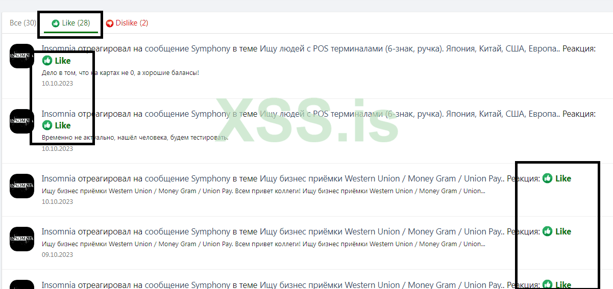Click the Like reaction icon in the 09.10.2023 Western Union row
The image size is (613, 289).
[548, 231]
